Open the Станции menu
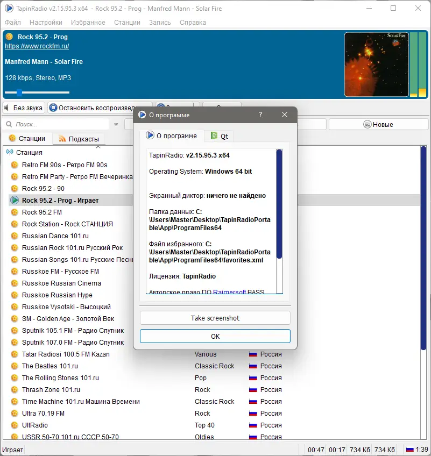Viewport: 431px width, 456px height. [127, 23]
